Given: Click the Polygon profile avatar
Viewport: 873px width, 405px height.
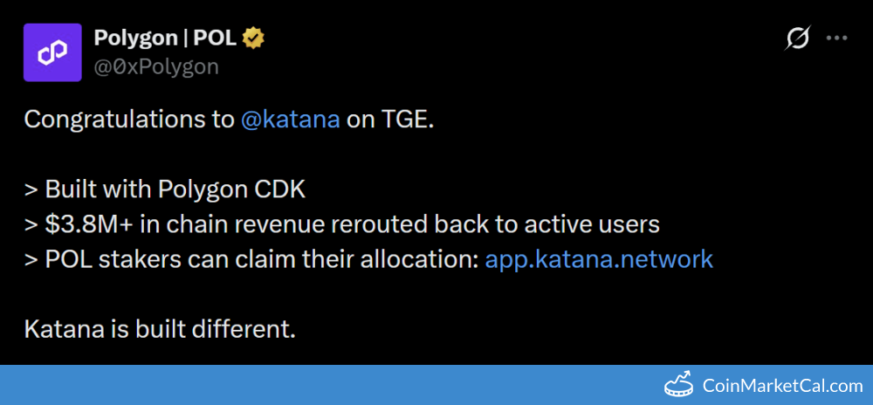Looking at the screenshot, I should coord(52,53).
